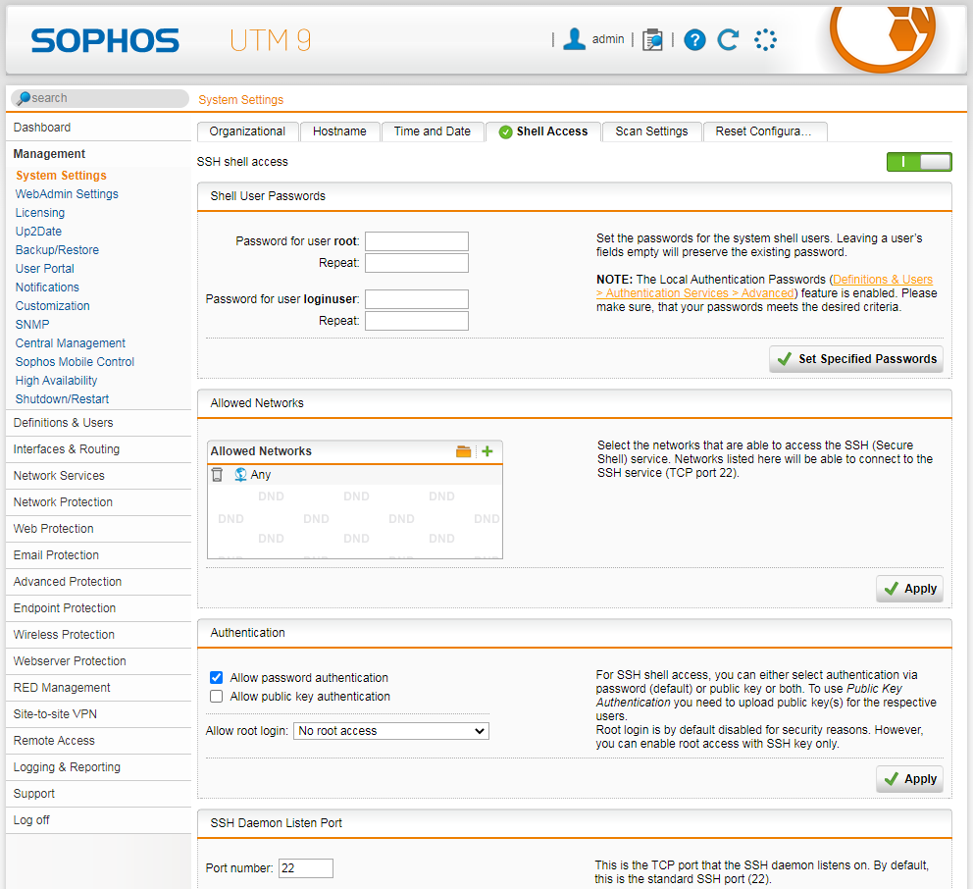Click the globe icon beside Any
This screenshot has width=973, height=889.
[240, 475]
